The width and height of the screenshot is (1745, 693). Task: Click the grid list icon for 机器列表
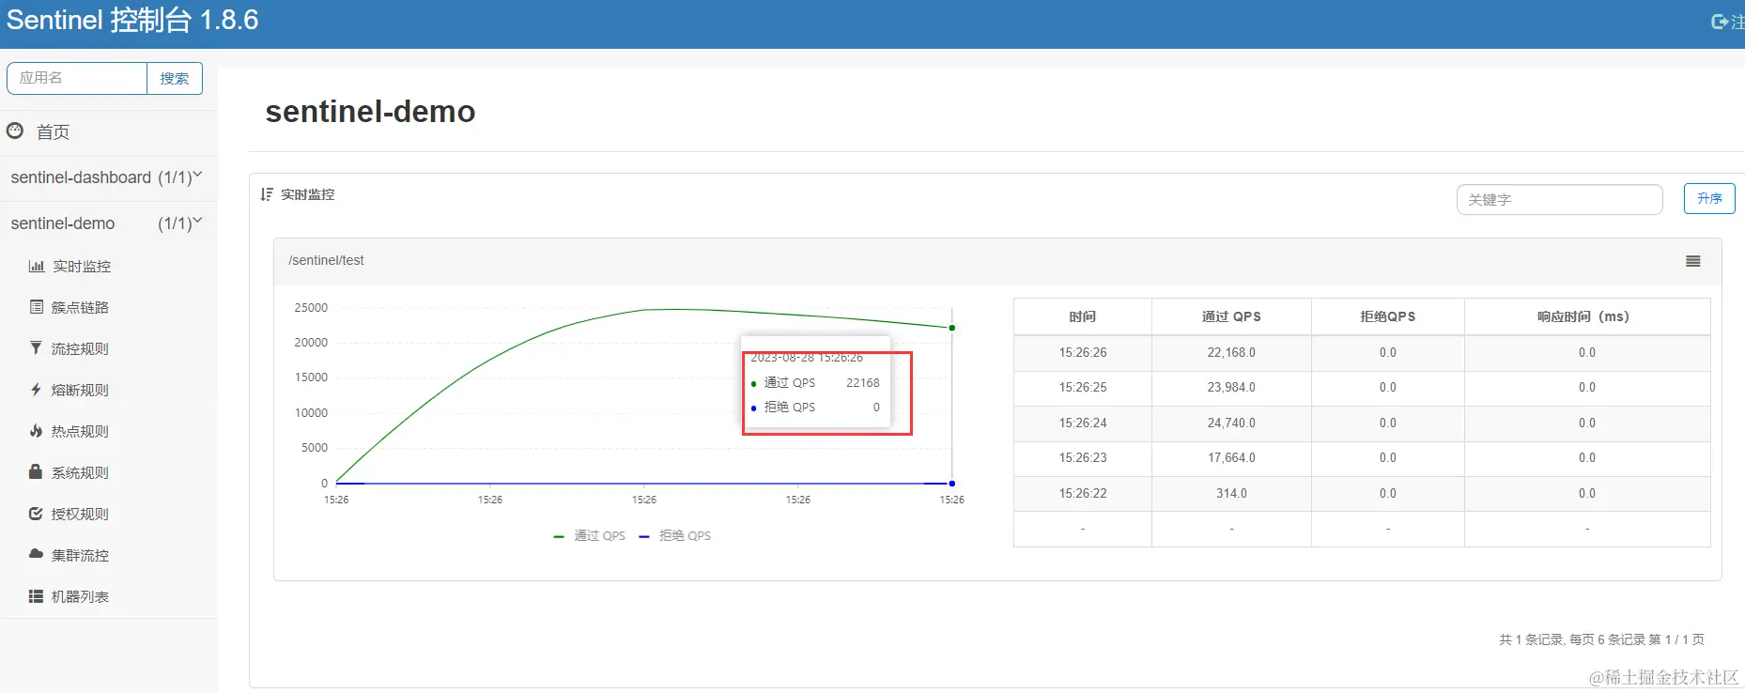36,596
